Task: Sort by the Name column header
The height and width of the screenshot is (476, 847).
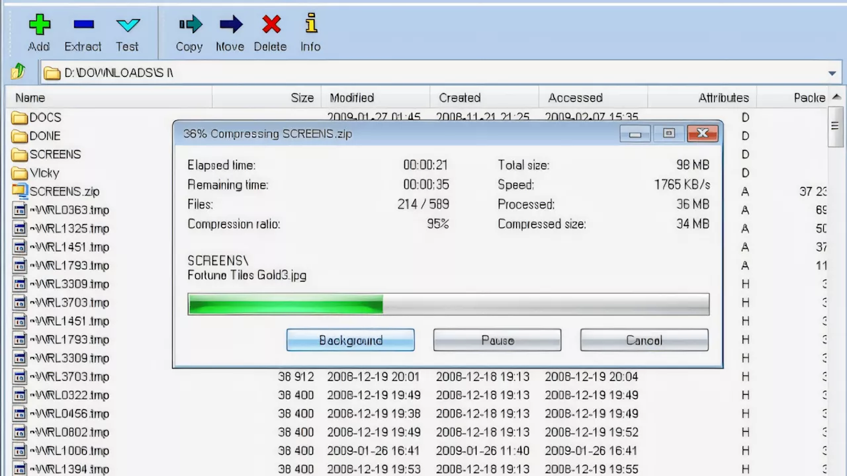Action: 109,98
